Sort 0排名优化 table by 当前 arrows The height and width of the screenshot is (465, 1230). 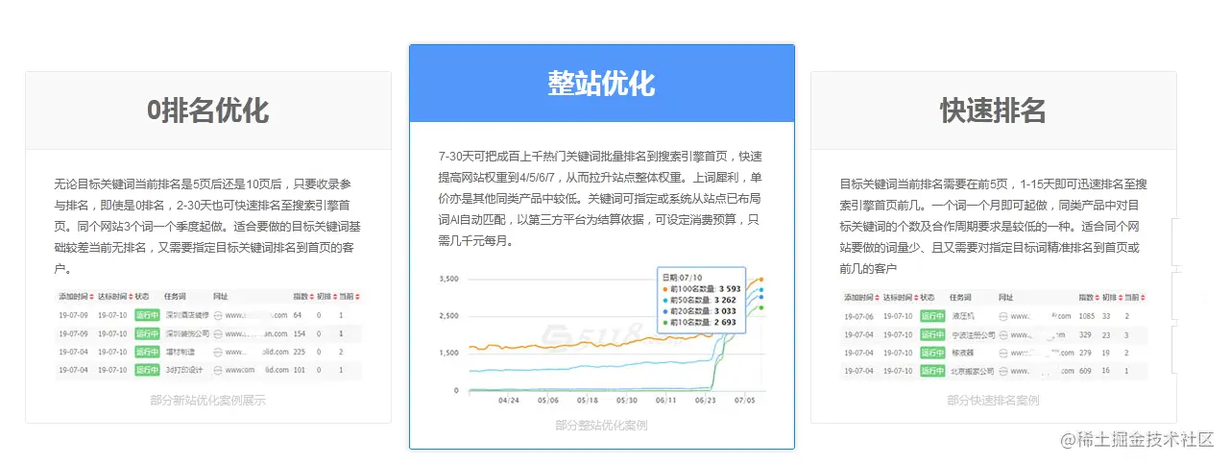[x=357, y=297]
